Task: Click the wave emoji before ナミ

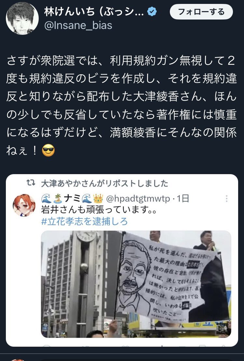Action: click(47, 198)
